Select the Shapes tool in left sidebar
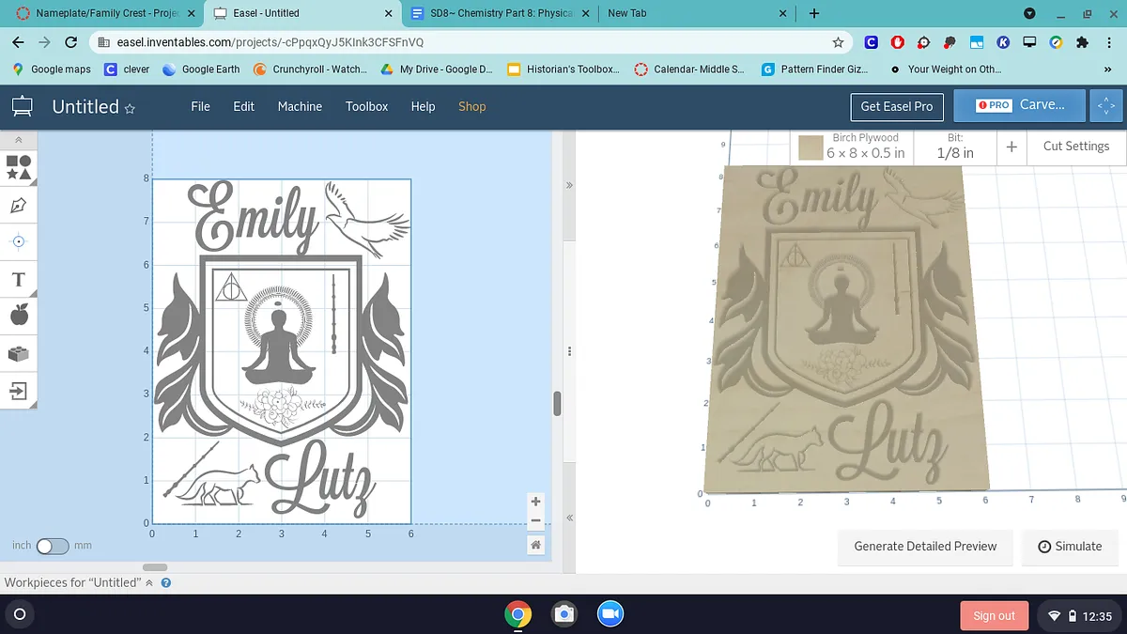This screenshot has height=634, width=1127. click(19, 168)
